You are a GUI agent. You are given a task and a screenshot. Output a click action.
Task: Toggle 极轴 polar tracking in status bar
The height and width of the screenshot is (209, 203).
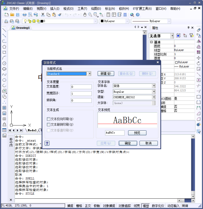click(x=97, y=206)
